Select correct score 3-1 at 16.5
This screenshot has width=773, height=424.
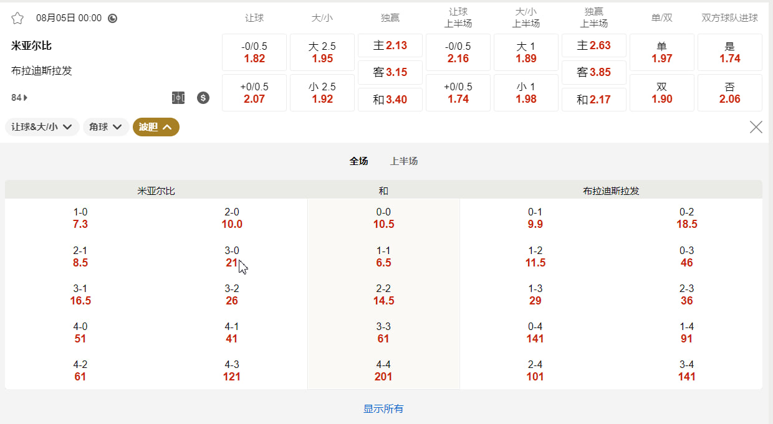pos(80,294)
